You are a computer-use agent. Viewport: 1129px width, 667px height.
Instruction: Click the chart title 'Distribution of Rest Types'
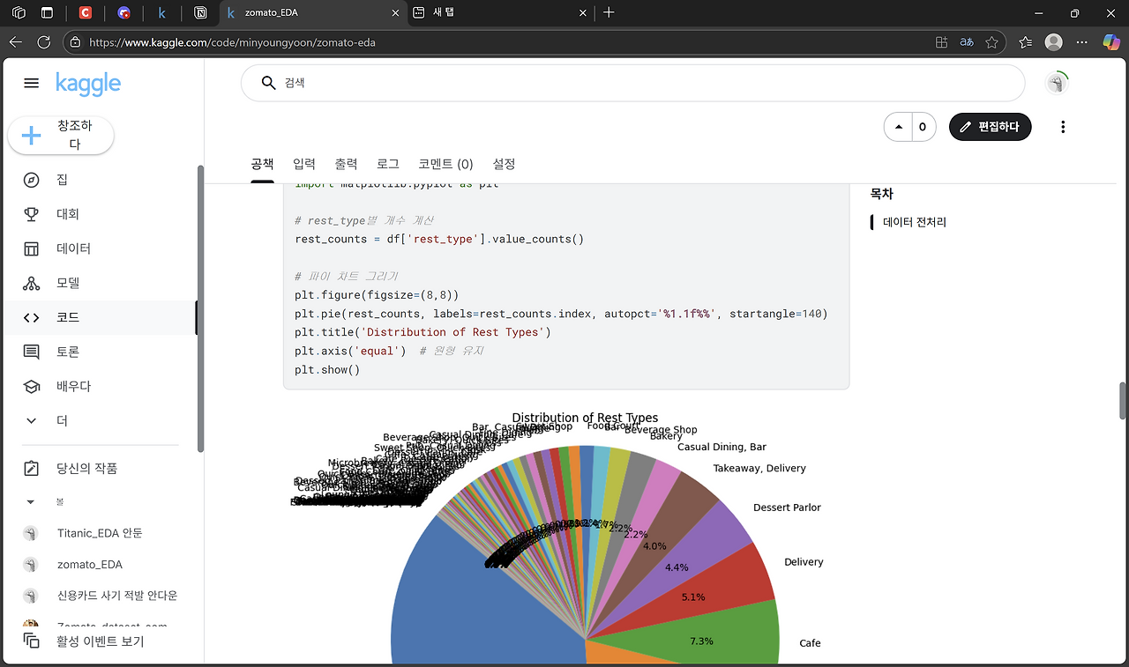(585, 418)
